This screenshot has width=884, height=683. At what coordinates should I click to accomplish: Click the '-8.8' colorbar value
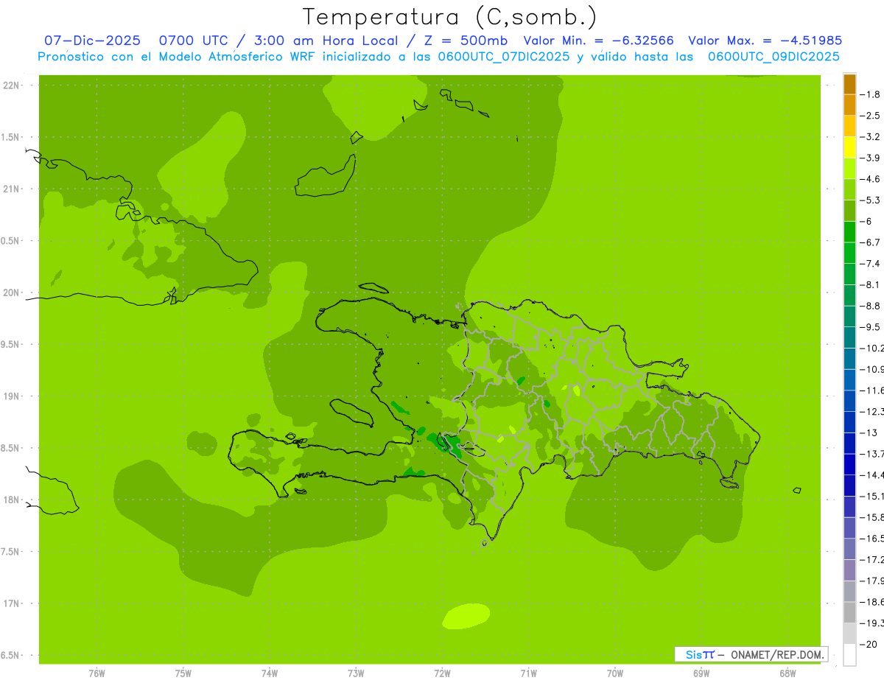871,306
